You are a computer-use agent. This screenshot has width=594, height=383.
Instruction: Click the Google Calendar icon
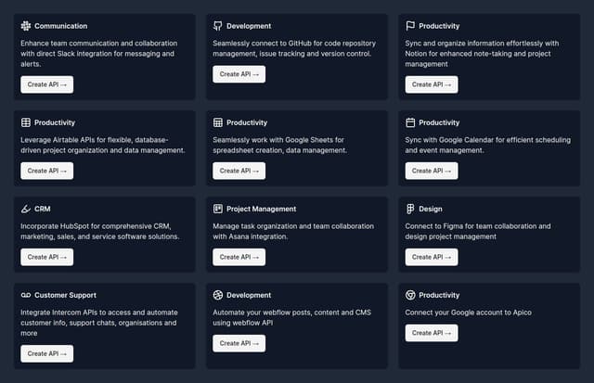410,122
